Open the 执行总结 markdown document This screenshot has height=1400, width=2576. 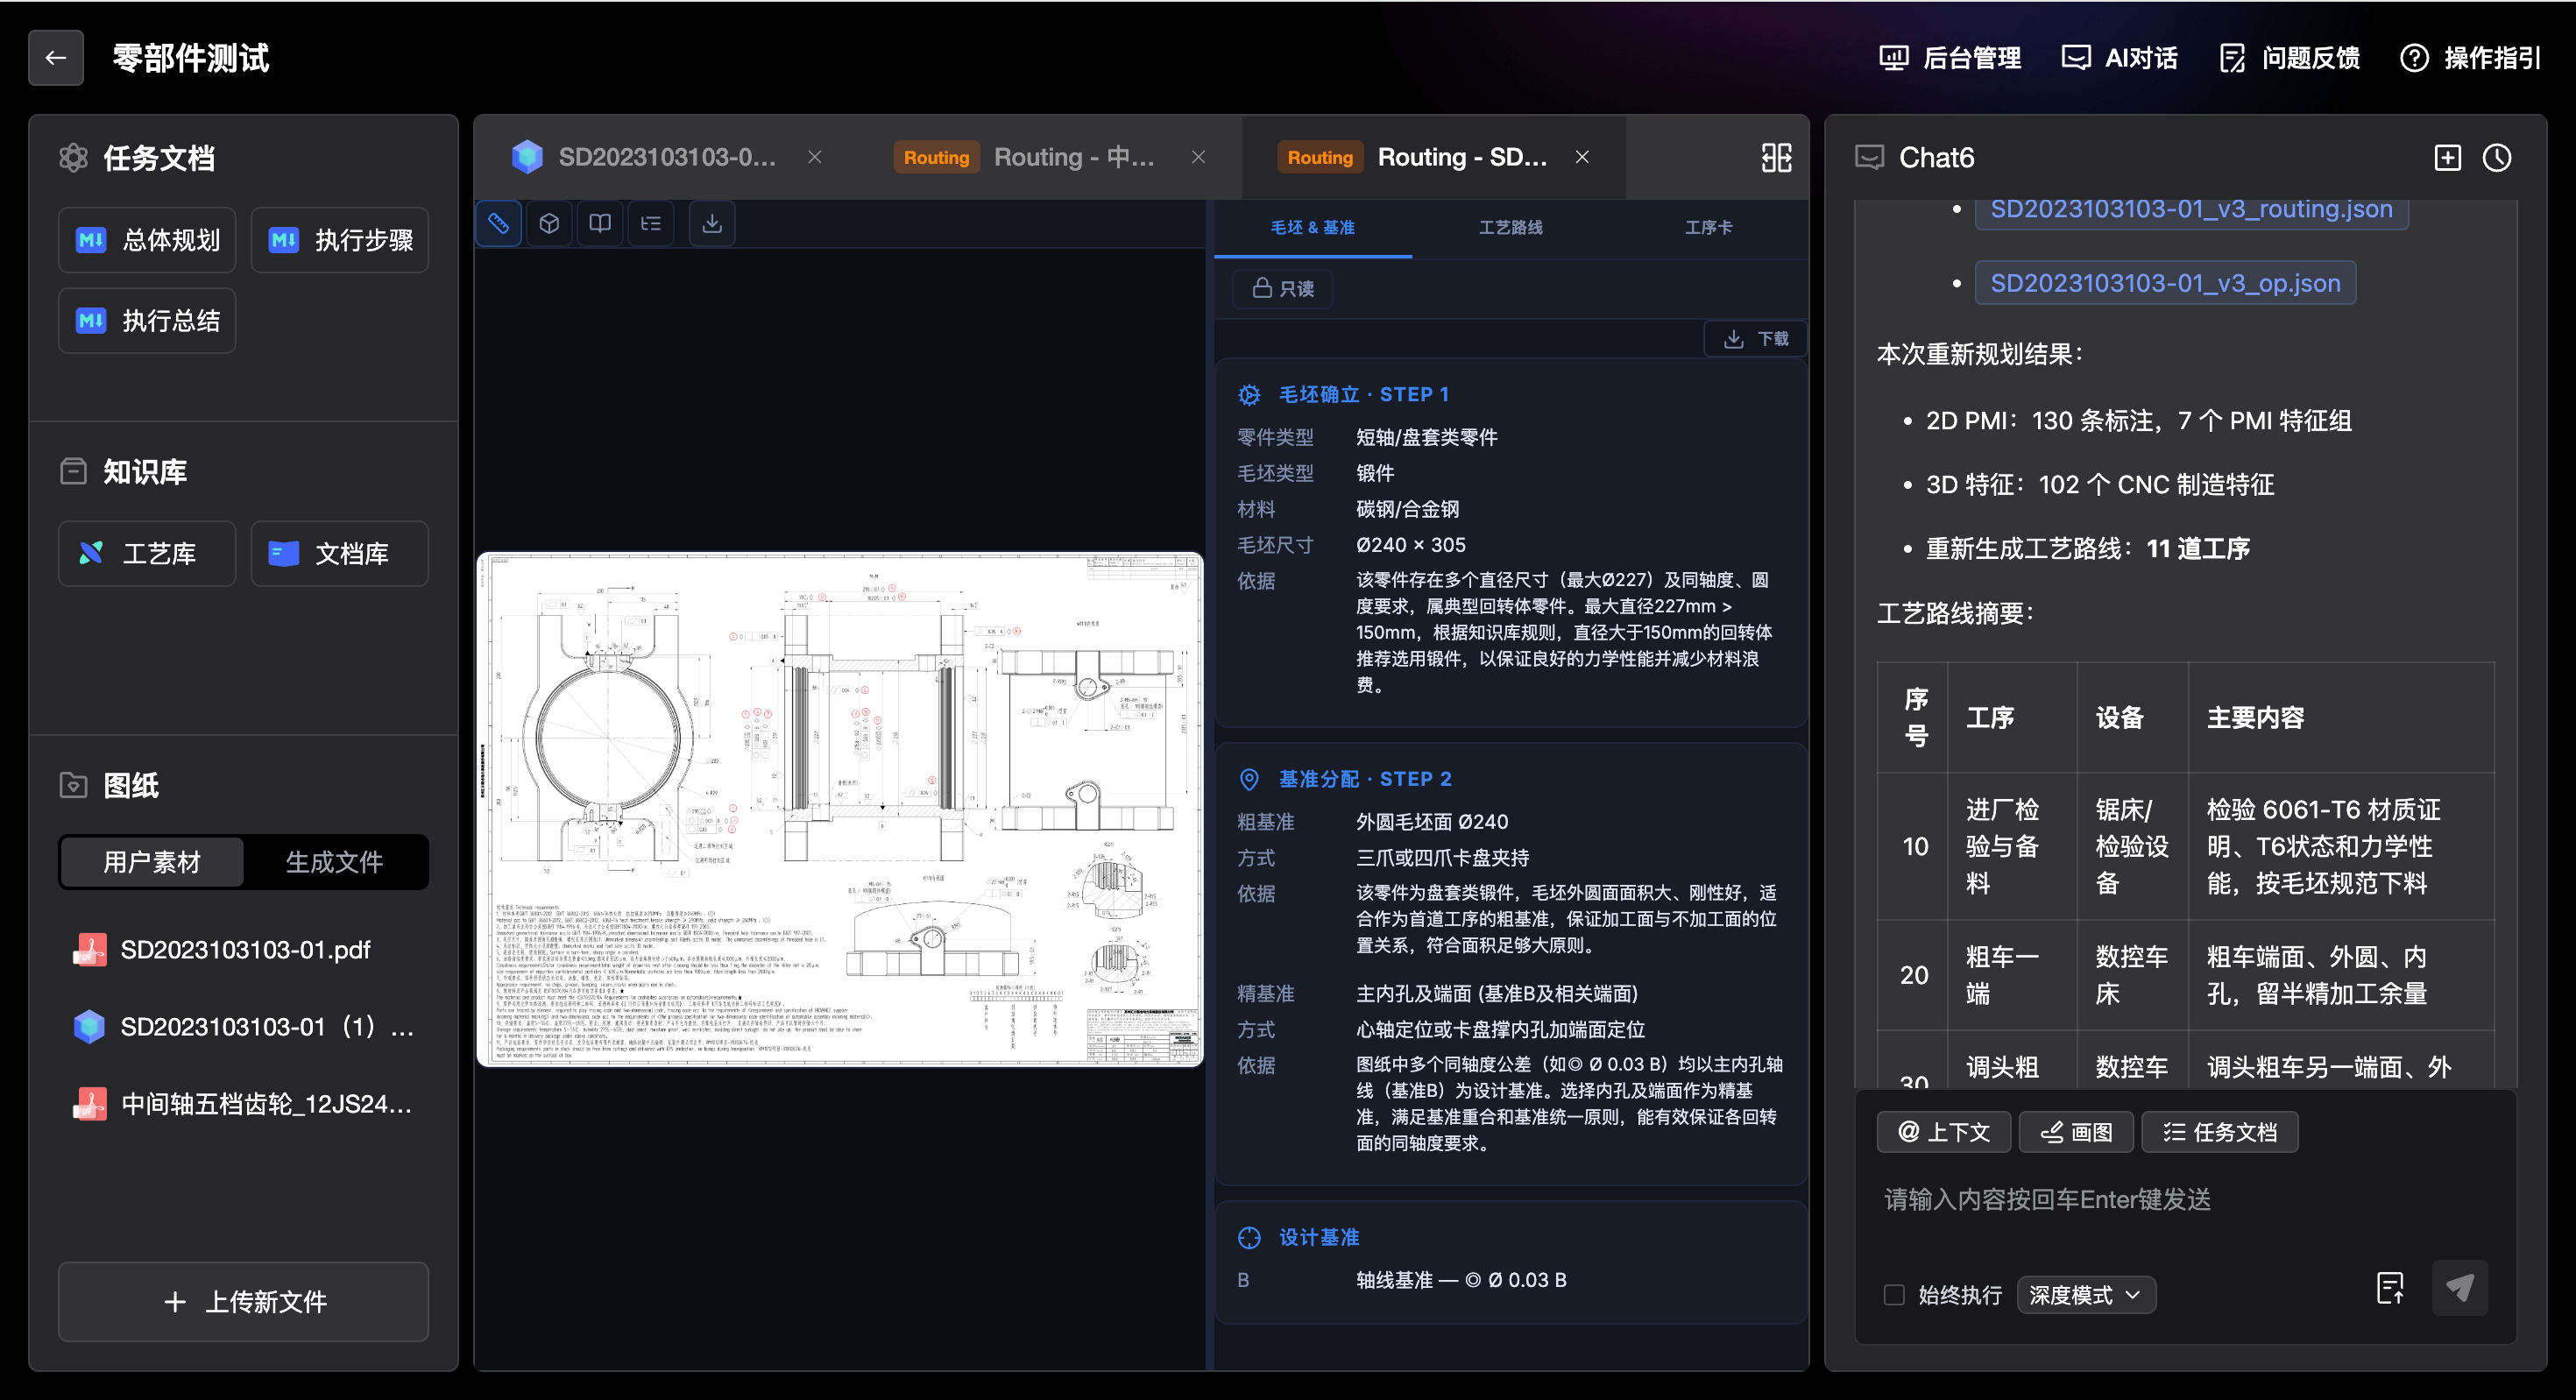click(x=147, y=321)
